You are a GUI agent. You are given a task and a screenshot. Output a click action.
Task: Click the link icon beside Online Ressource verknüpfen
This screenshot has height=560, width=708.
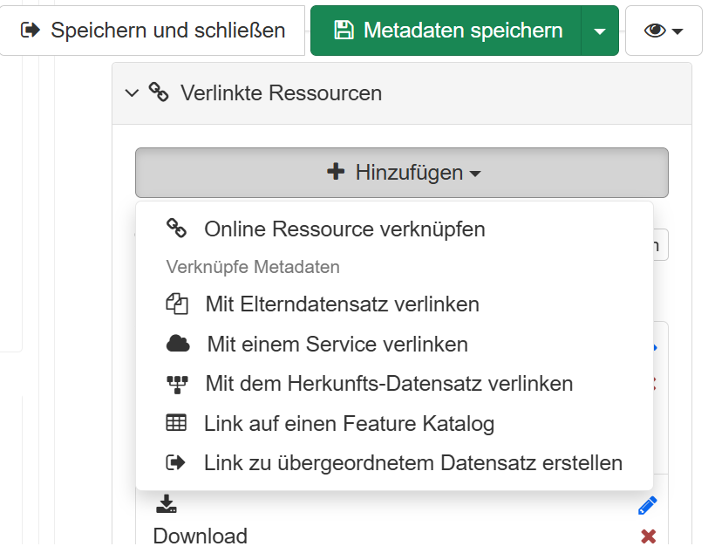tap(177, 229)
